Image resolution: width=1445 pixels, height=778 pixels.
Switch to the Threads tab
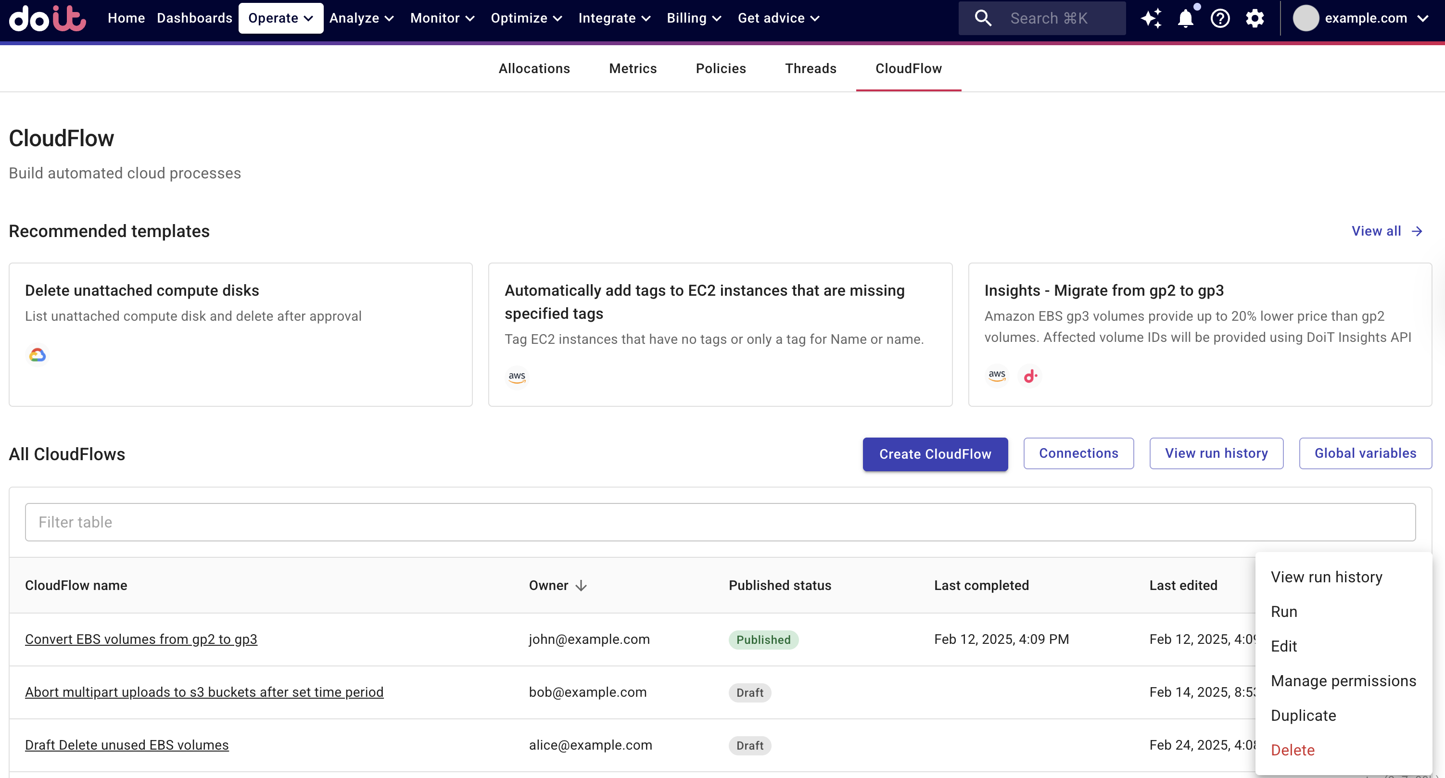[x=810, y=68]
